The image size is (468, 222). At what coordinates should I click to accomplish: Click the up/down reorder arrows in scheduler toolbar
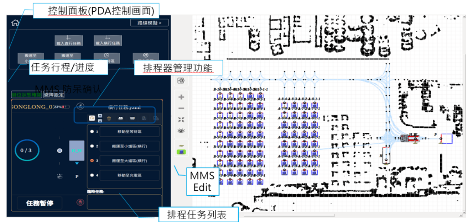coord(101,118)
